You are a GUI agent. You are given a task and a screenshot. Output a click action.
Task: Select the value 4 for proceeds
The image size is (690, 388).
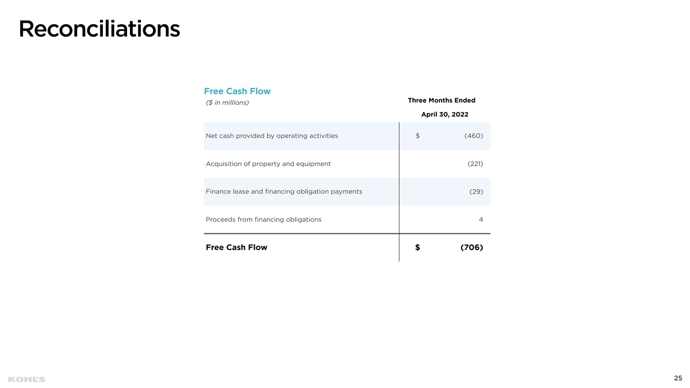coord(481,220)
